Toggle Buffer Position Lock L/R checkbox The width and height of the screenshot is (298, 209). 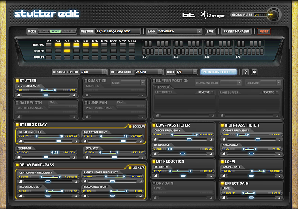(155, 87)
